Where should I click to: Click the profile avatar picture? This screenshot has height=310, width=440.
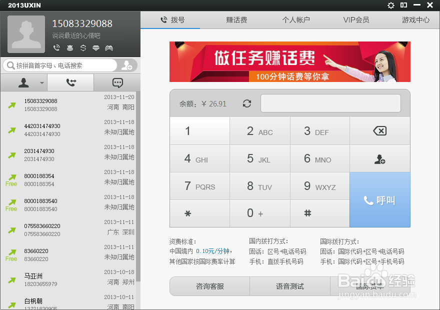[x=26, y=34]
